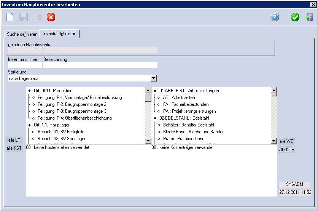Image resolution: width=318 pixels, height=211 pixels.
Task: Click the copy documents toolbar icon
Action: (37, 17)
